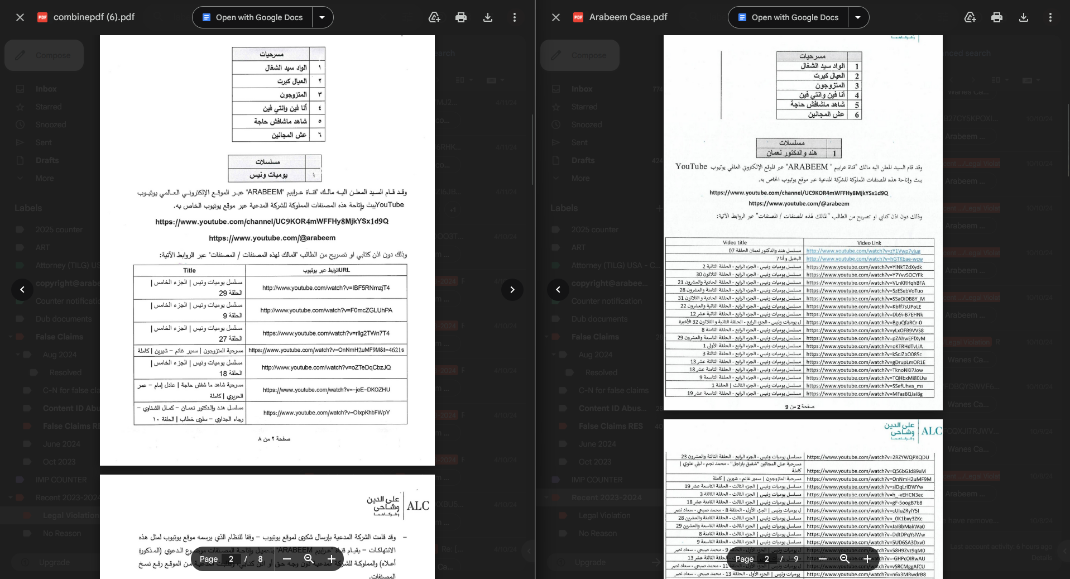
Task: Open the IBF5RNmzjT4 YouTube link in table
Action: coord(326,288)
